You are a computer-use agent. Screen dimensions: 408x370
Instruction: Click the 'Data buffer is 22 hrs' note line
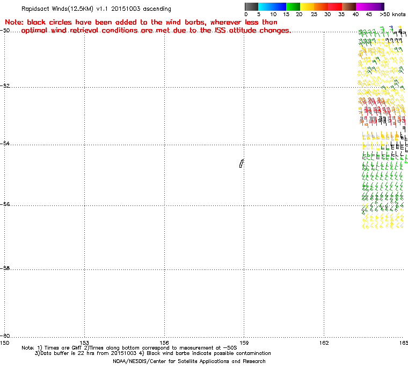tap(153, 353)
